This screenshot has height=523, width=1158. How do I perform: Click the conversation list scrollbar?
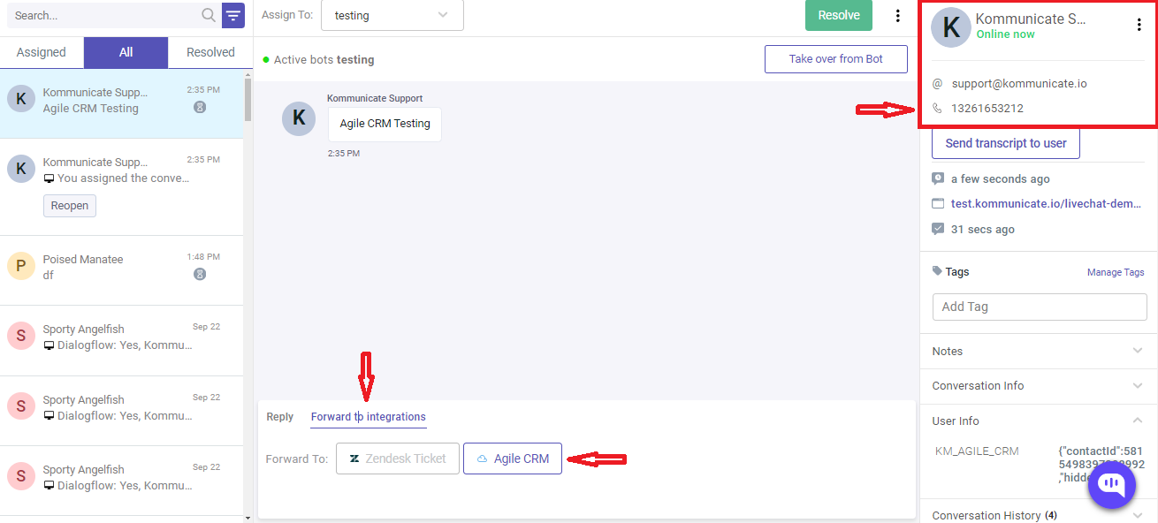tap(249, 102)
